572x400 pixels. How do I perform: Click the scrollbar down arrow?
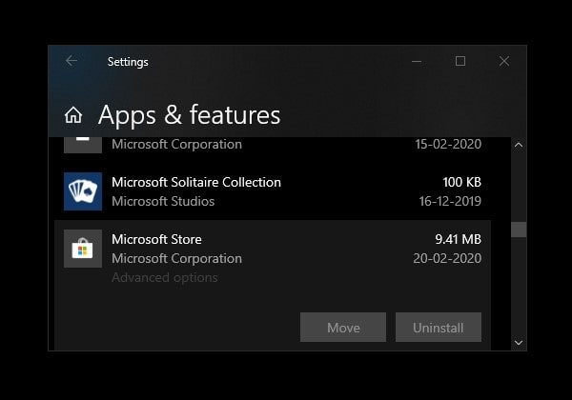pos(519,342)
